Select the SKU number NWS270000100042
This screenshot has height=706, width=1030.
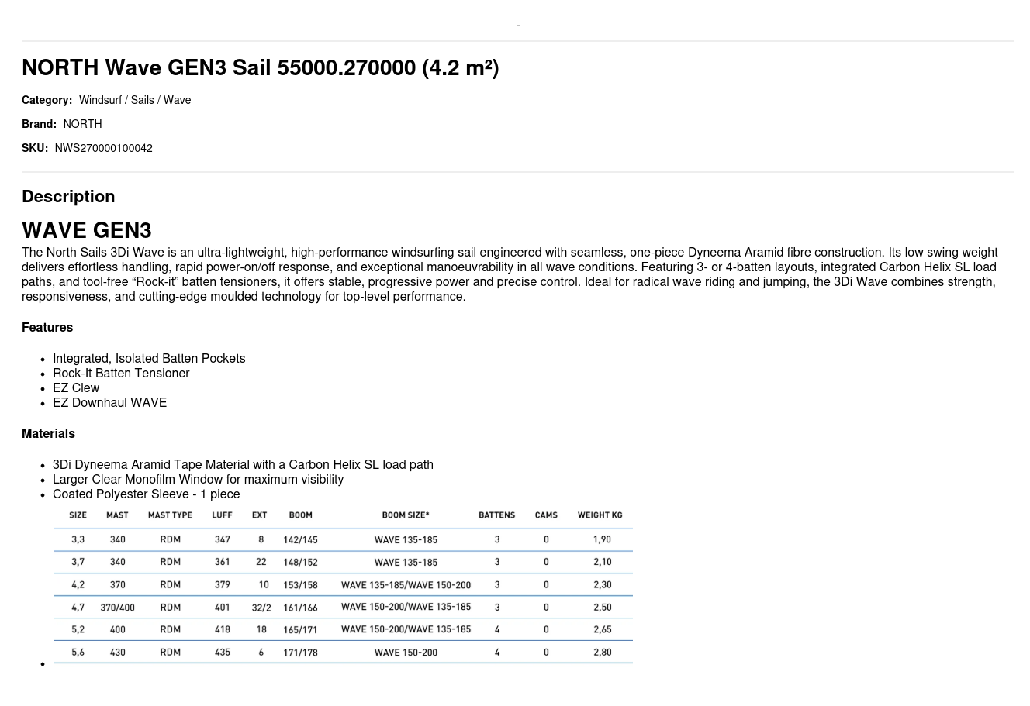pyautogui.click(x=103, y=148)
